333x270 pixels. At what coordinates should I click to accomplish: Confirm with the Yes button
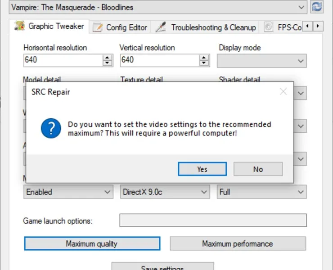202,169
